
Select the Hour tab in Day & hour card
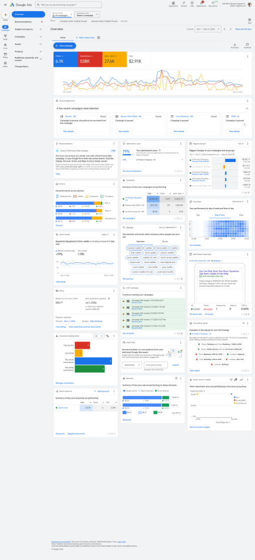coord(241,215)
